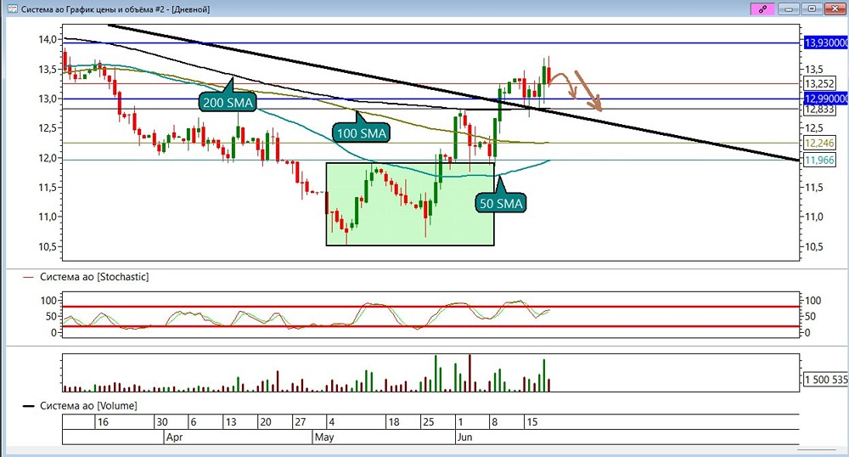Select the 200 SMA label callout

[x=228, y=102]
